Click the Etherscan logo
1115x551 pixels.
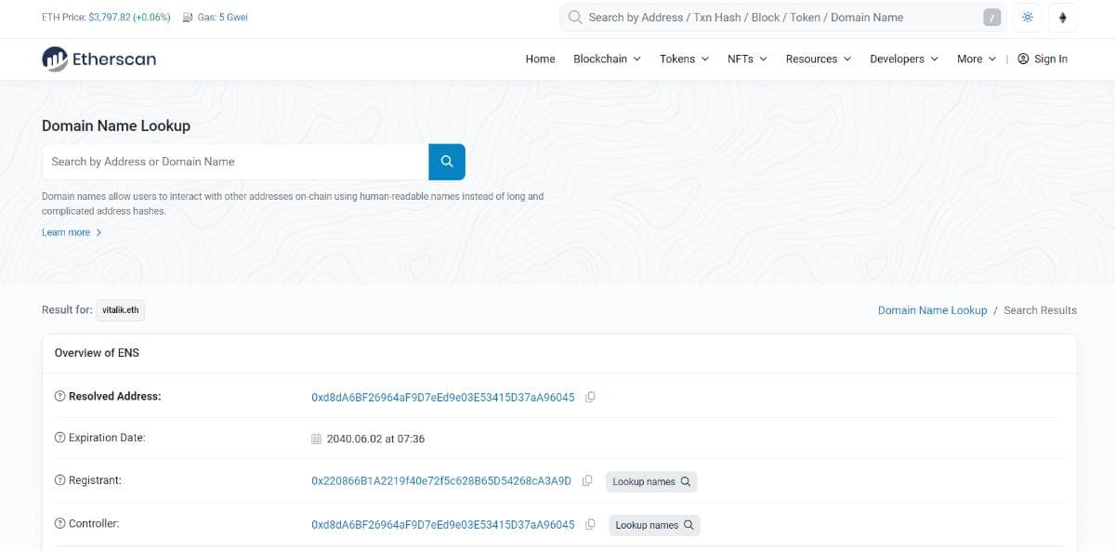tap(98, 59)
